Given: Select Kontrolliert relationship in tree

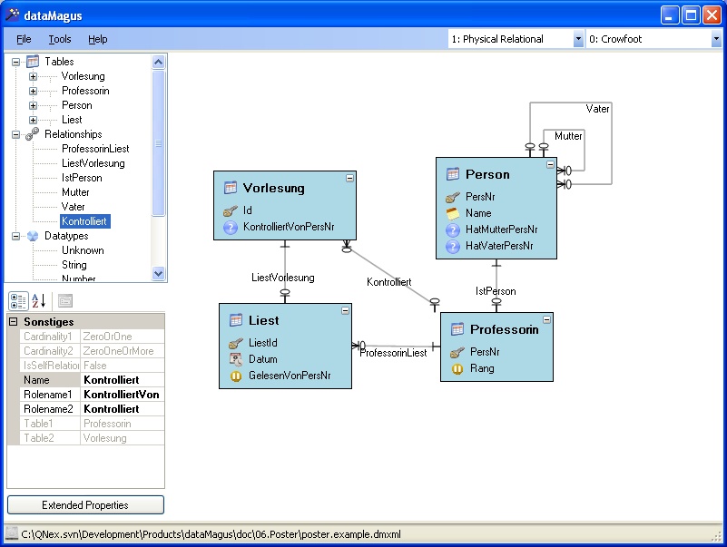Looking at the screenshot, I should point(84,221).
